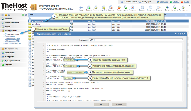Go to parent folder with up-arrow icon
Screen dimensions: 191x111
(x=29, y=18)
